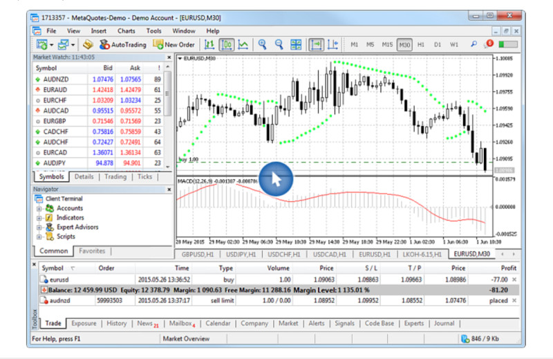
Task: Select the M15 timeframe
Action: click(387, 45)
